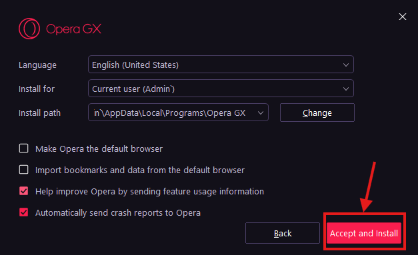Screen dimensions: 418x255
Task: Click the 'Automatically send crash reports to Opera' text
Action: (118, 213)
